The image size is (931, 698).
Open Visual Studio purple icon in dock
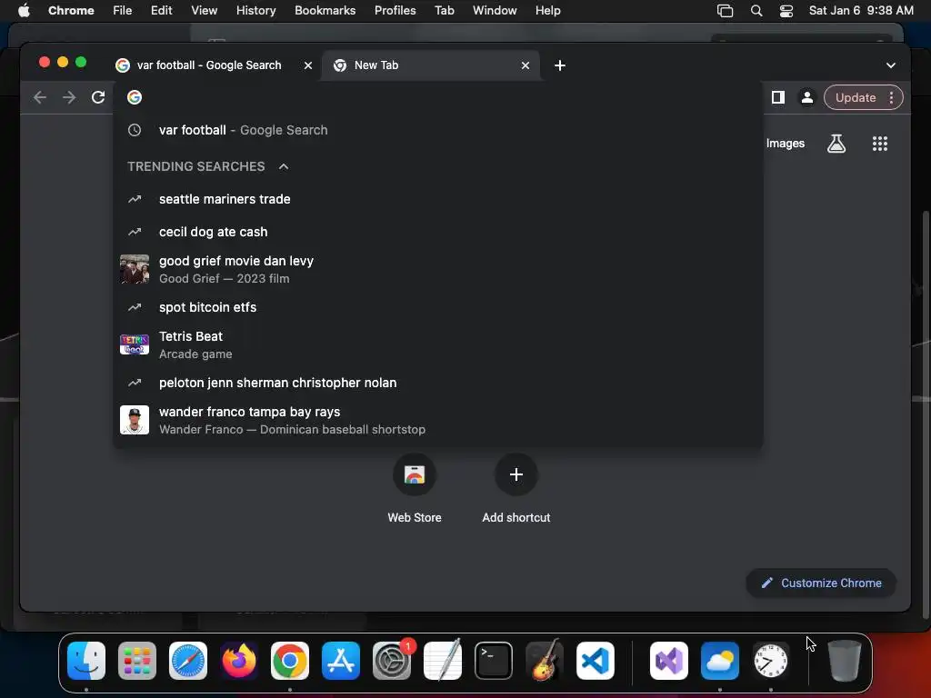tap(669, 661)
